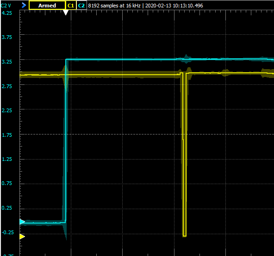Screen dimensions: 274x256
Task: Select the yellow C1 zero-level marker arrow
Action: 22,237
